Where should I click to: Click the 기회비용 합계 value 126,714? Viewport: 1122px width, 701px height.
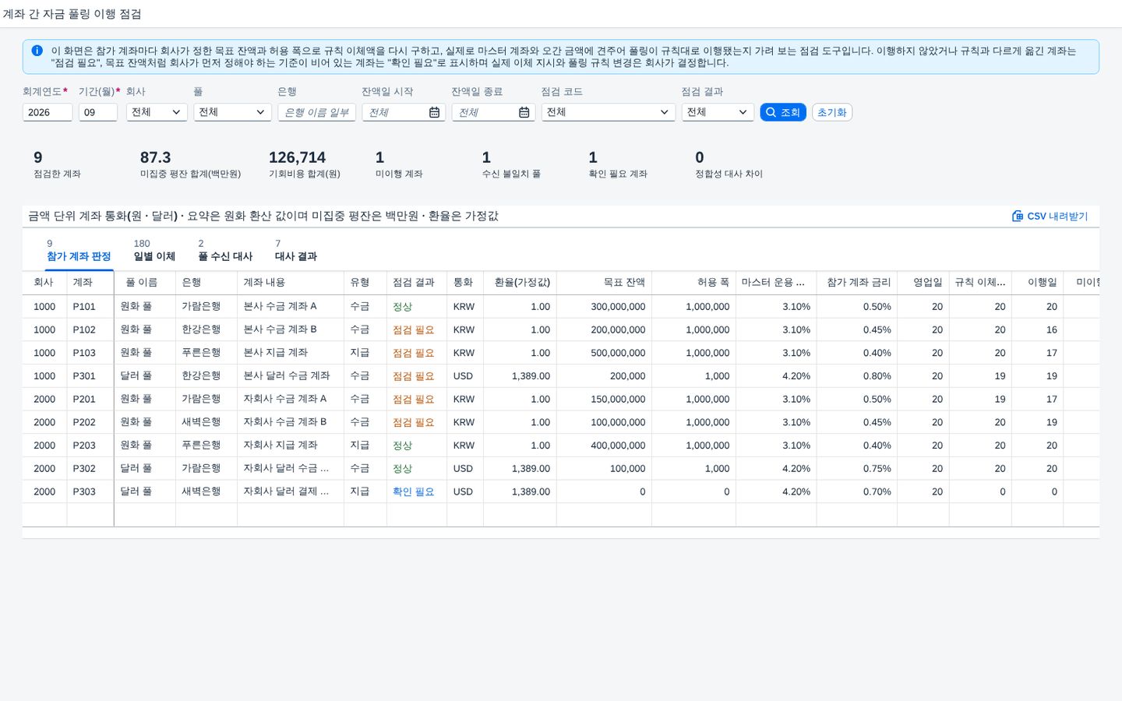297,157
